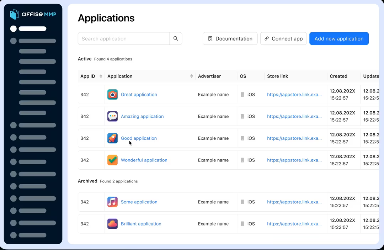384x250 pixels.
Task: Follow store link in Great application row
Action: click(x=294, y=95)
